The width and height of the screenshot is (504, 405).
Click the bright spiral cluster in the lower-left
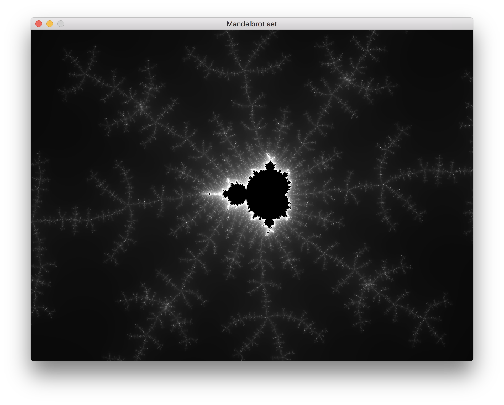166,306
